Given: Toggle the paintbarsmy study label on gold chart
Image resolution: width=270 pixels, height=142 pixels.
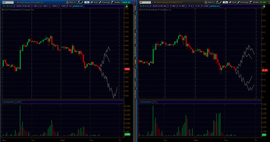Looking at the screenshot, I should pyautogui.click(x=78, y=6).
